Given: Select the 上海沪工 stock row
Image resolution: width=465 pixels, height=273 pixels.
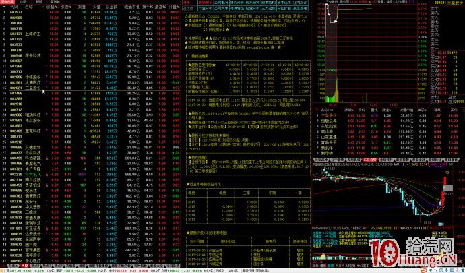Looking at the screenshot, I should (34, 32).
